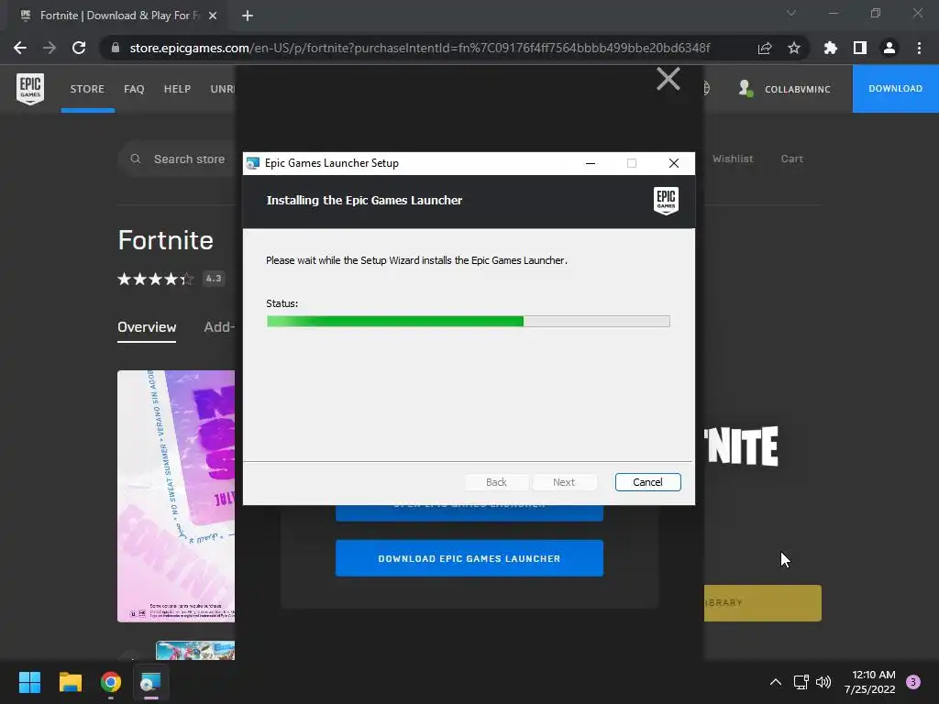The image size is (939, 704).
Task: Click the Epic Games logo in setup header
Action: (666, 201)
